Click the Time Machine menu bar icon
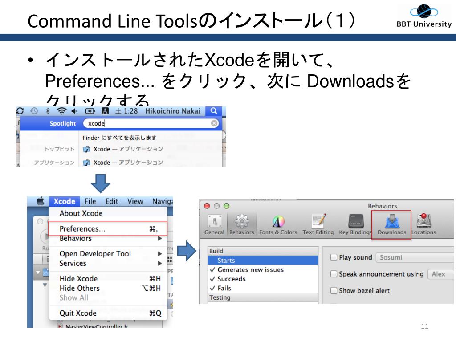 (x=34, y=111)
